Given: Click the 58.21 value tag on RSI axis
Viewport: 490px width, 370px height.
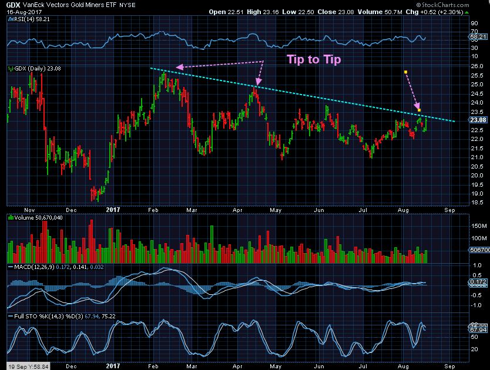Looking at the screenshot, I should point(478,37).
